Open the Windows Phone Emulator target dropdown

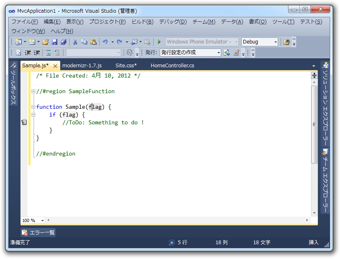point(236,41)
